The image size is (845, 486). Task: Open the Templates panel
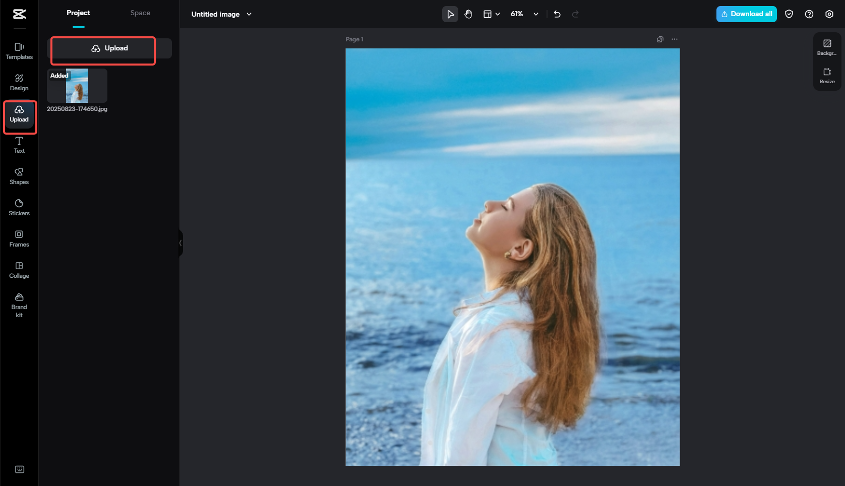(19, 51)
